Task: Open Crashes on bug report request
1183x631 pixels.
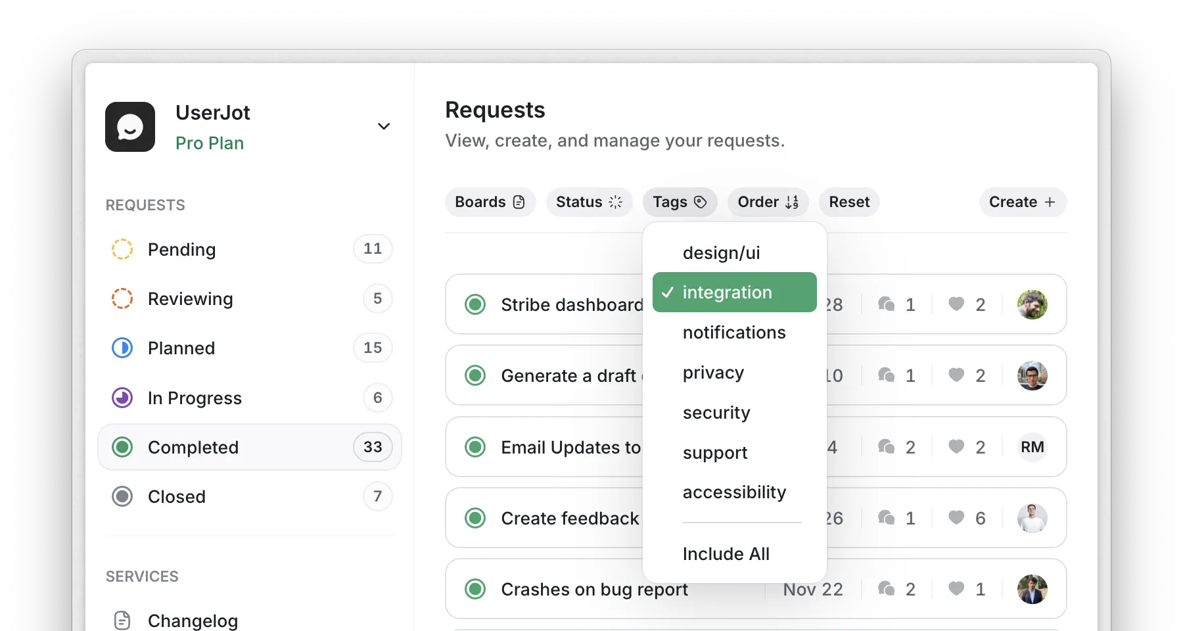Action: point(594,590)
